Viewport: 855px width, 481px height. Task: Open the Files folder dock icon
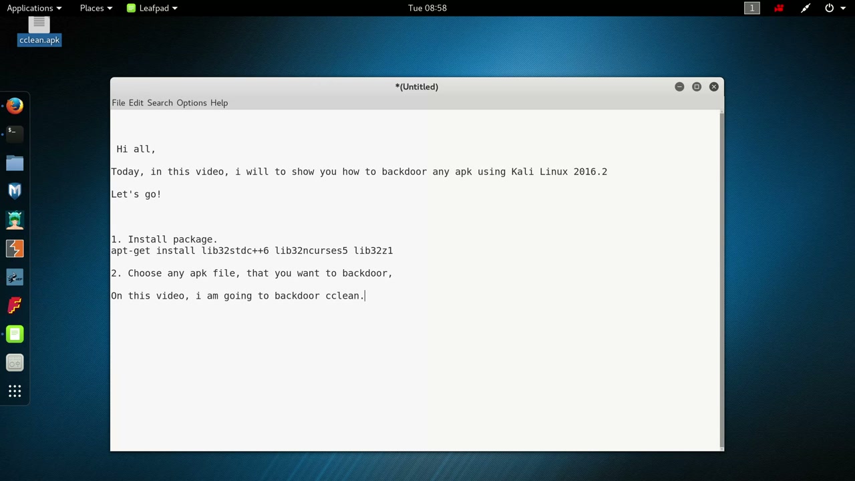click(x=15, y=163)
